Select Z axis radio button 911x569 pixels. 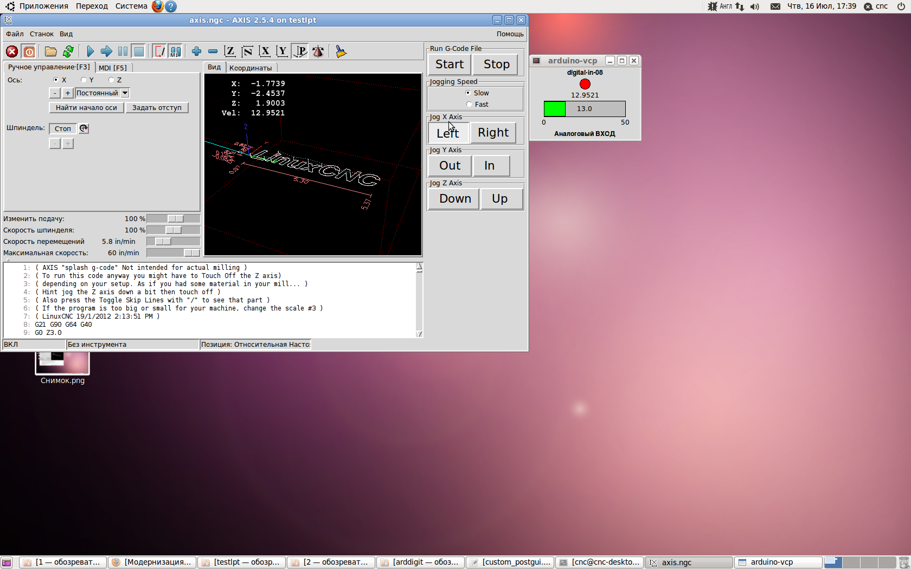pyautogui.click(x=111, y=80)
